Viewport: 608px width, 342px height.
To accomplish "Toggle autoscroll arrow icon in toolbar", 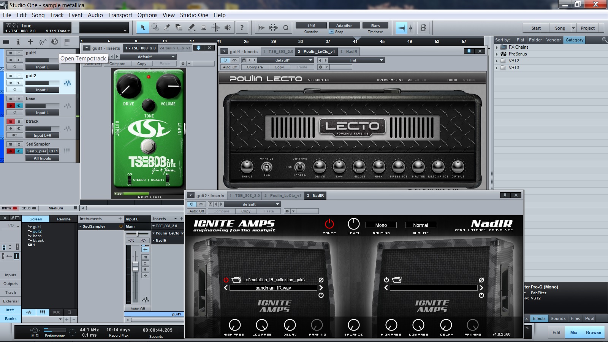I will click(401, 28).
